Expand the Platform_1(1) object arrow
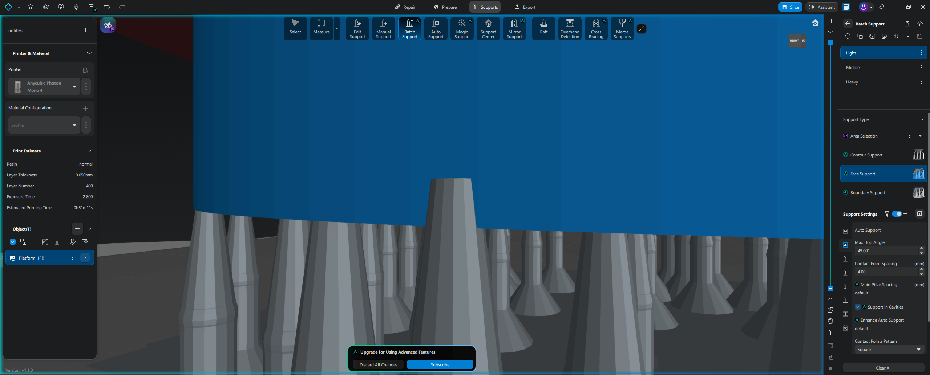The height and width of the screenshot is (375, 930). tap(85, 258)
